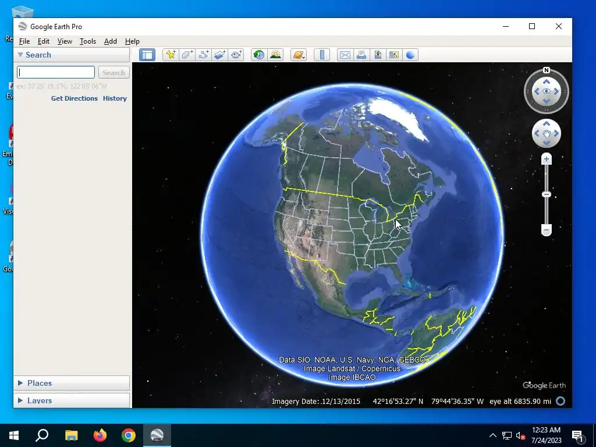This screenshot has width=596, height=447.
Task: Open the notification center icon
Action: pos(577,436)
